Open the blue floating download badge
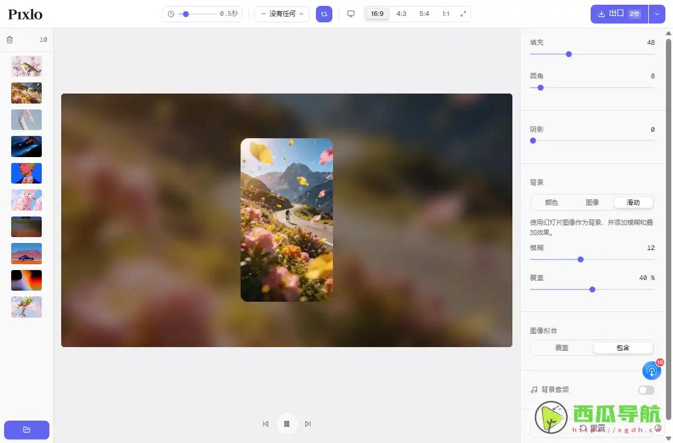The height and width of the screenshot is (443, 673). [652, 371]
